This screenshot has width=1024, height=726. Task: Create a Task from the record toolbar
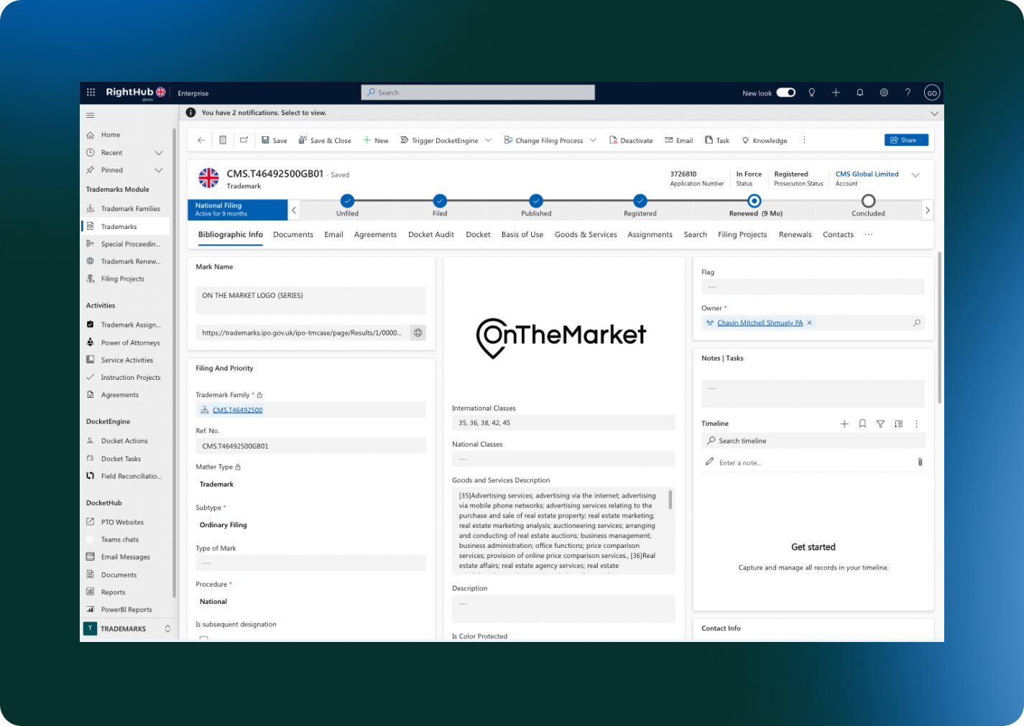click(716, 140)
